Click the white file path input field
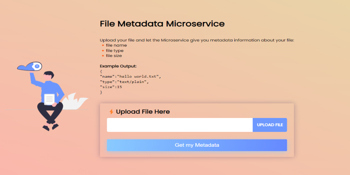 [179, 125]
